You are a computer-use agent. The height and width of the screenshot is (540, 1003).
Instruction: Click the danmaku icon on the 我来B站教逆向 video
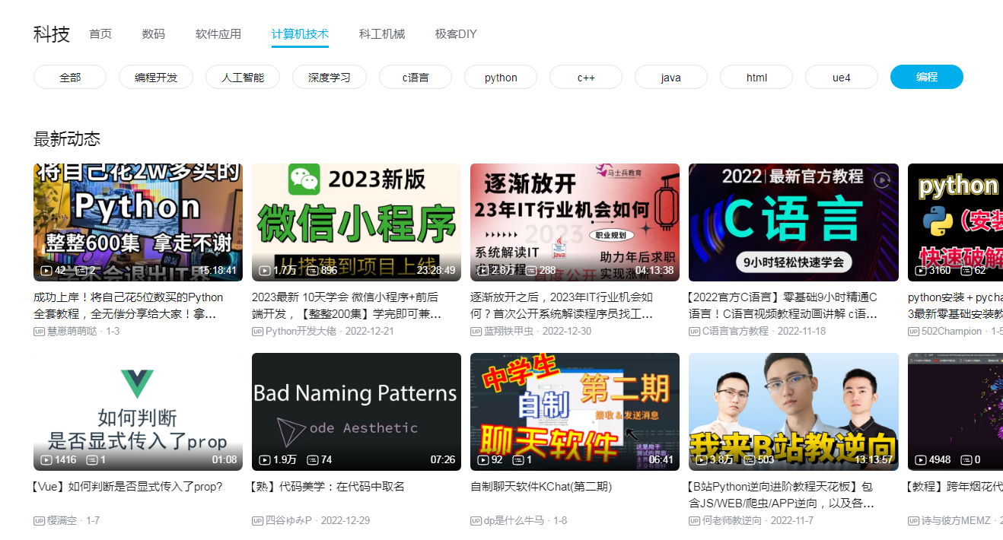point(749,460)
